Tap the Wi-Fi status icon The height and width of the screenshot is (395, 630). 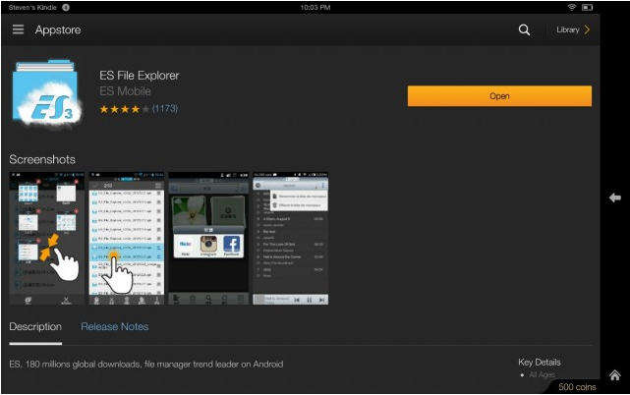pos(572,7)
